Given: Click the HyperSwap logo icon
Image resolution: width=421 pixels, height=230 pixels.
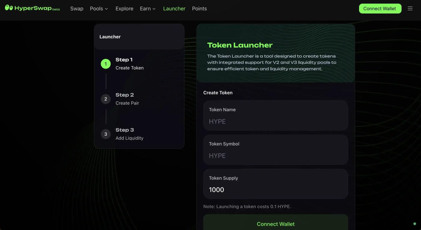Looking at the screenshot, I should point(9,8).
